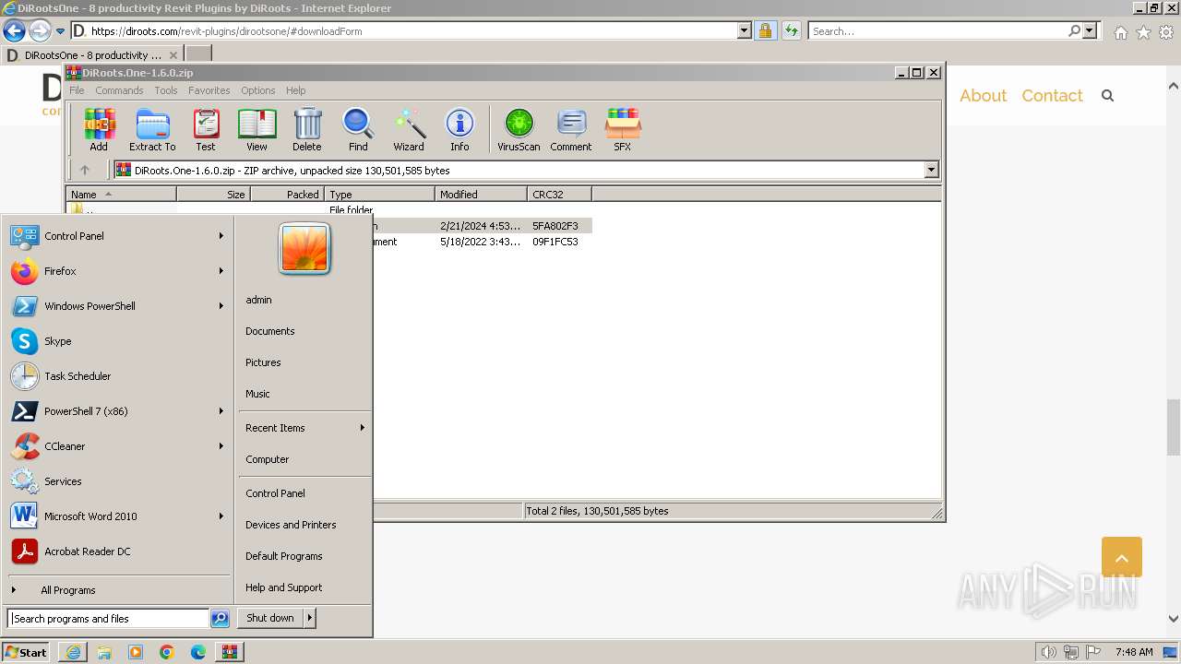Open the WinRAR Options menu
Viewport: 1181px width, 664px height.
pyautogui.click(x=258, y=90)
